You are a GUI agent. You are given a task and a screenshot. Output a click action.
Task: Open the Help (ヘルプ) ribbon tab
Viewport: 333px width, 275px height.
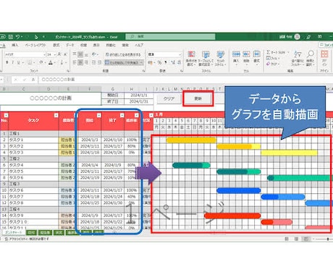(139, 45)
